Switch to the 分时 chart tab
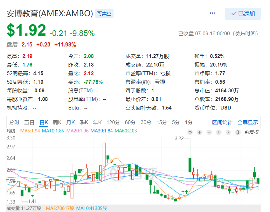 14,122
